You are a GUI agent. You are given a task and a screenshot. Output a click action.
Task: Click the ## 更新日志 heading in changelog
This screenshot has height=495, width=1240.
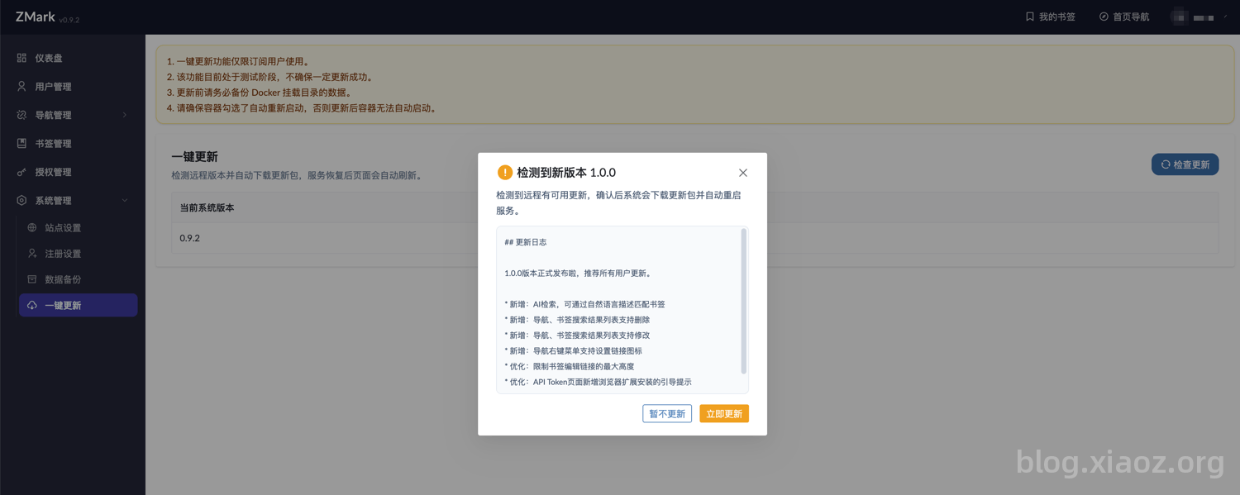pyautogui.click(x=526, y=242)
